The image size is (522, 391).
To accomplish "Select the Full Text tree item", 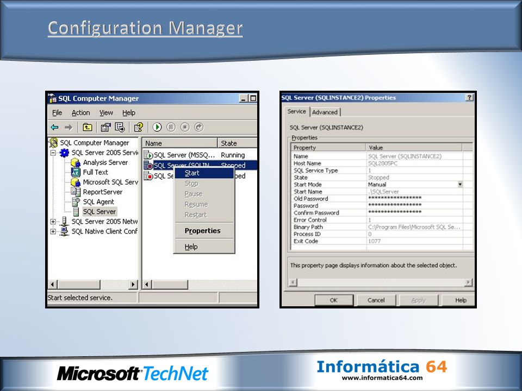I will (x=95, y=172).
